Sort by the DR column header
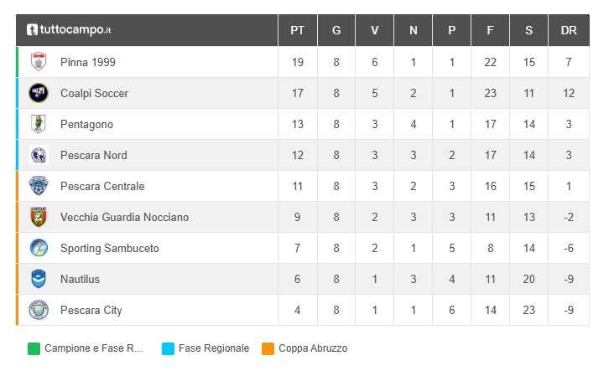The height and width of the screenshot is (371, 609). pos(569,30)
